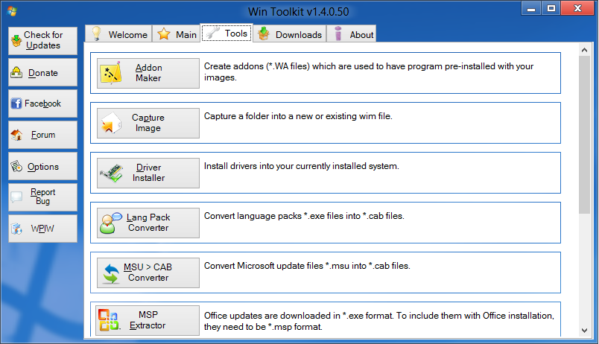The height and width of the screenshot is (344, 599).
Task: Click the Driver Installer card icon
Action: click(111, 173)
